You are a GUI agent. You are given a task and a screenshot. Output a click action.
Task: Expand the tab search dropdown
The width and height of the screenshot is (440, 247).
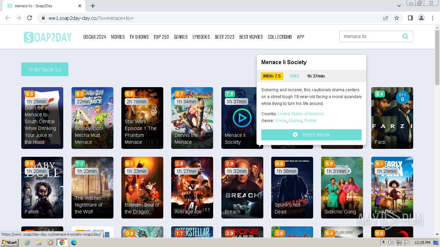(x=399, y=6)
